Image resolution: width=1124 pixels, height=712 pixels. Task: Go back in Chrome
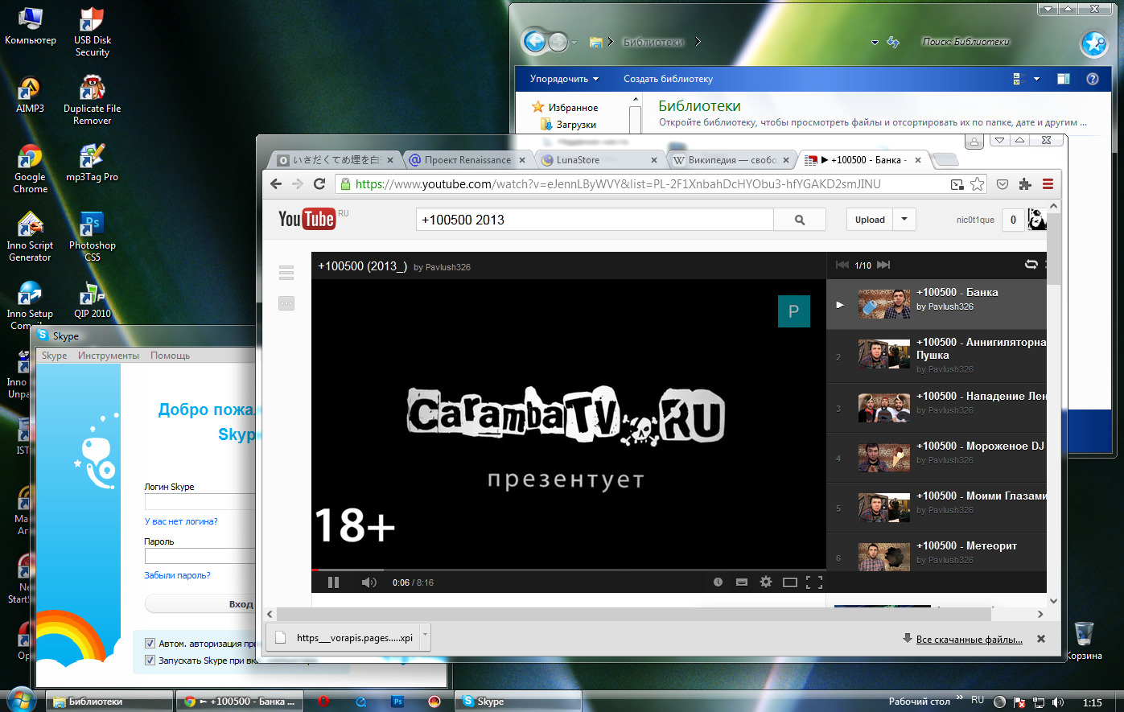(276, 184)
